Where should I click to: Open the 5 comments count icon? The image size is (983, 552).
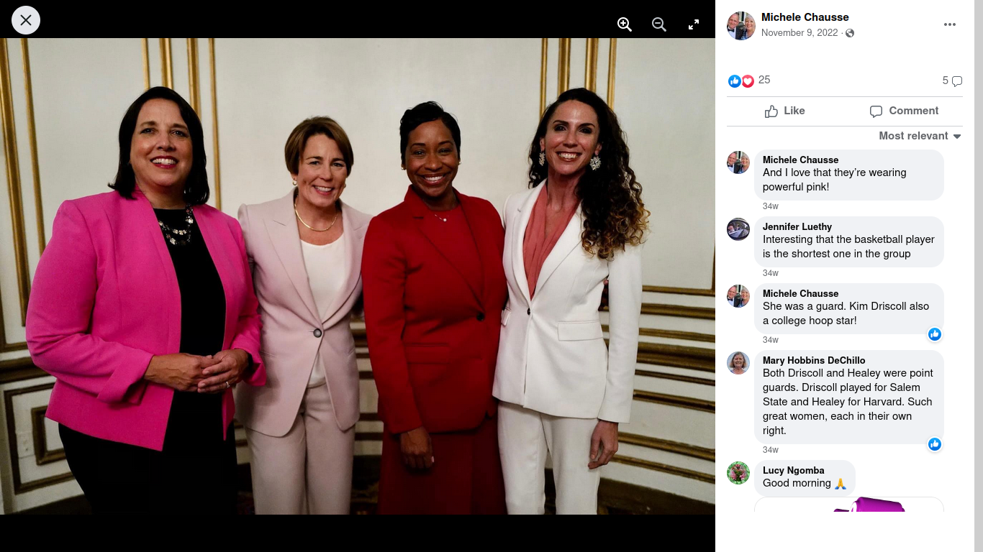[x=952, y=80]
